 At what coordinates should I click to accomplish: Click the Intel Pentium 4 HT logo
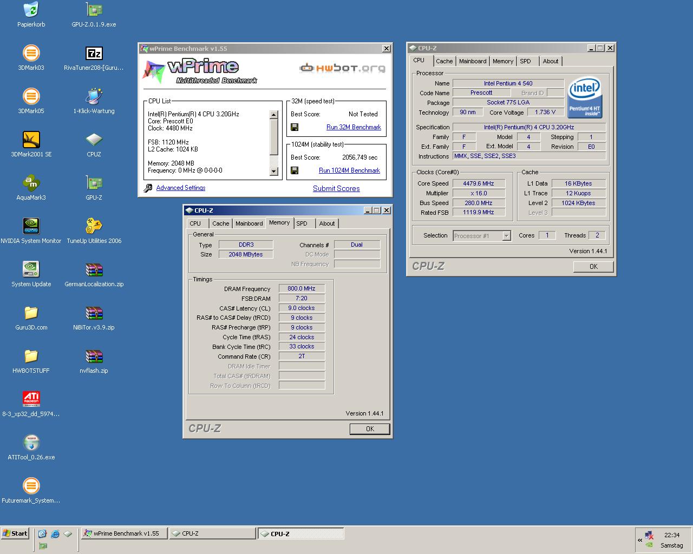(x=585, y=98)
